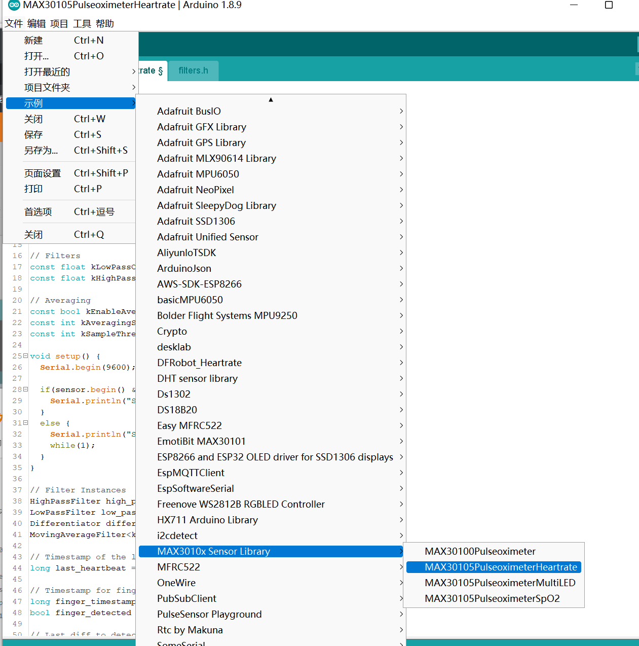Screen dimensions: 639x646
Task: Open EmotiBit MAX30101 examples submenu
Action: point(271,441)
